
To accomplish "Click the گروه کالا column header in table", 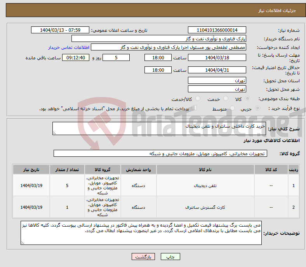I will (103, 170).
